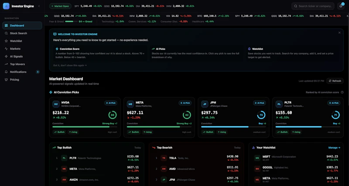
Task: Click the AI Pick badge on PLTR
Action: click(334, 103)
